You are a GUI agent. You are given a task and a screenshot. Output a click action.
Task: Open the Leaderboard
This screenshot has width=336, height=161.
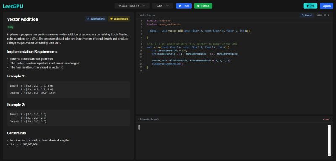click(x=119, y=19)
